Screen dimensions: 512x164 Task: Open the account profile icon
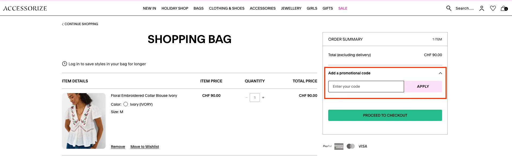click(x=481, y=8)
